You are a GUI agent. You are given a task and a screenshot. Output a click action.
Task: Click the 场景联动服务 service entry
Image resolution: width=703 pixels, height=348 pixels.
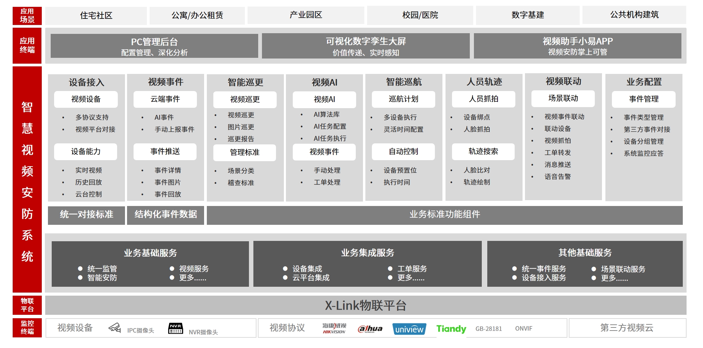623,269
